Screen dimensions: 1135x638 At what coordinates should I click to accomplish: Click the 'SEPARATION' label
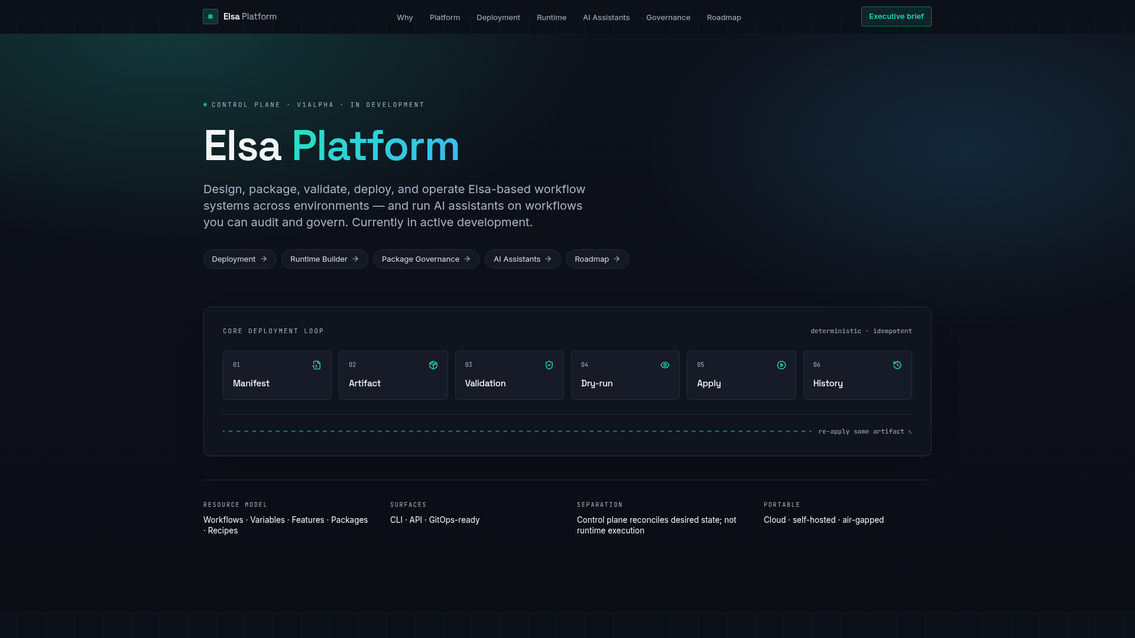click(x=600, y=505)
